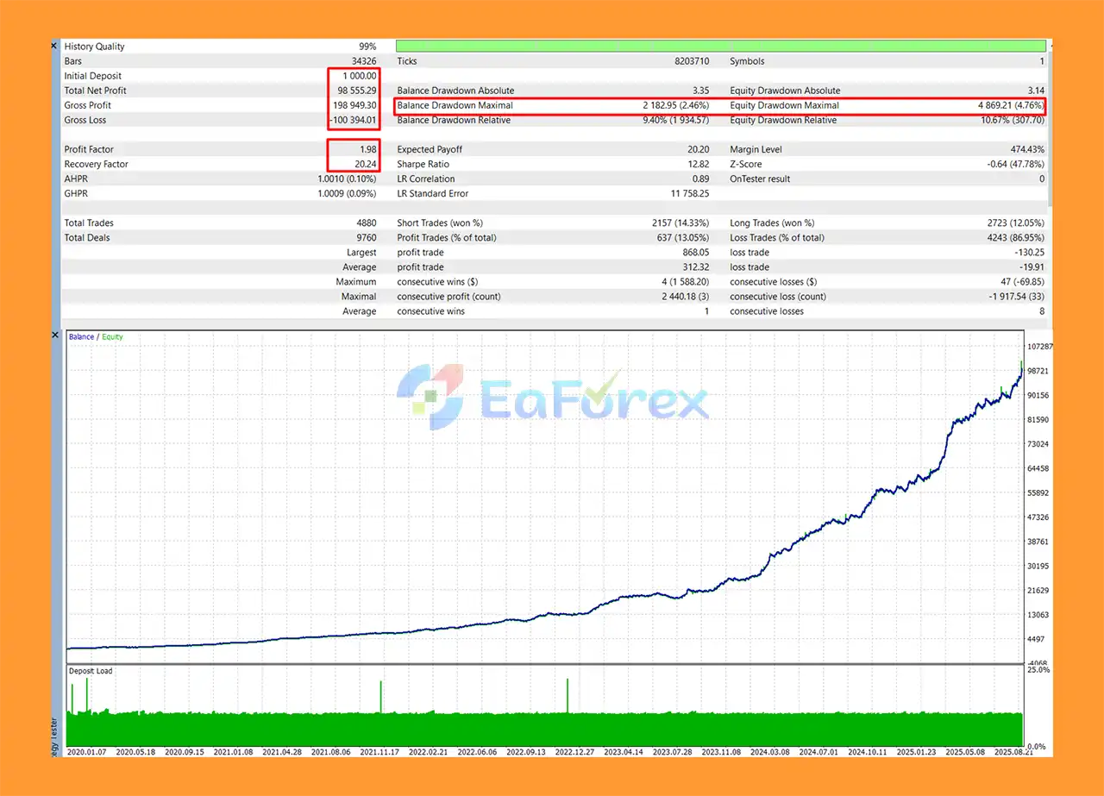
Task: Click the green Equity legend label
Action: tap(112, 337)
